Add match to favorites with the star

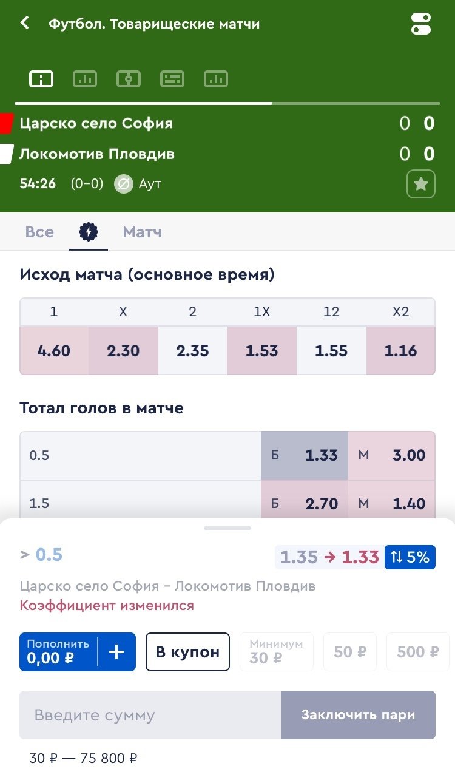pos(421,185)
